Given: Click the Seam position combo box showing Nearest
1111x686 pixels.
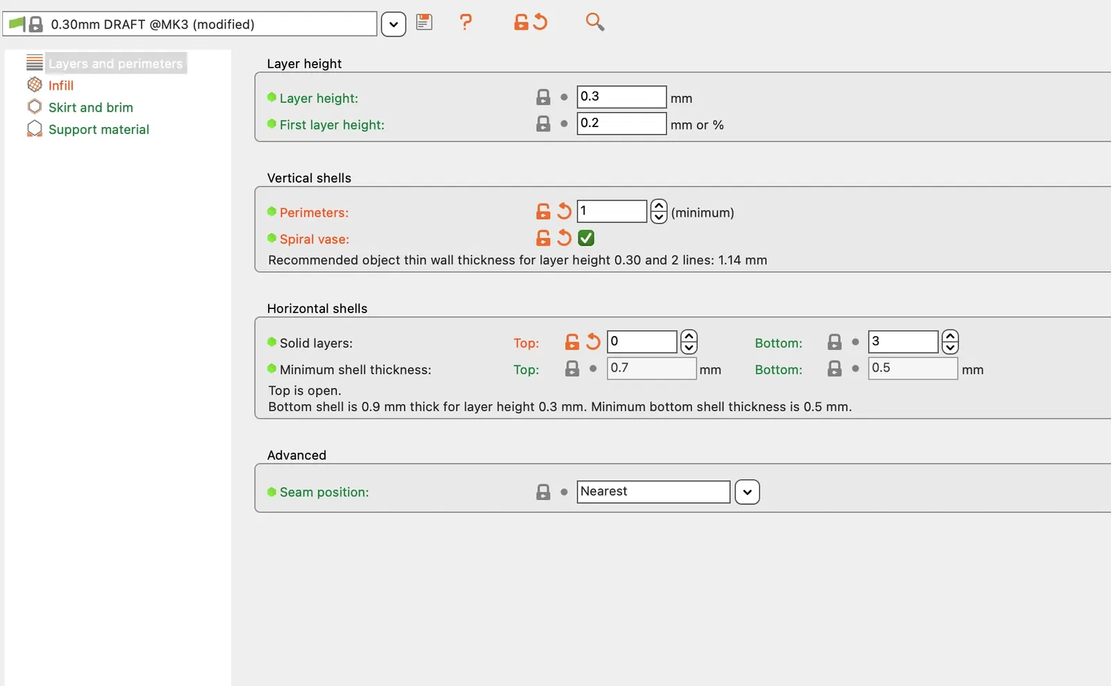Looking at the screenshot, I should point(653,492).
